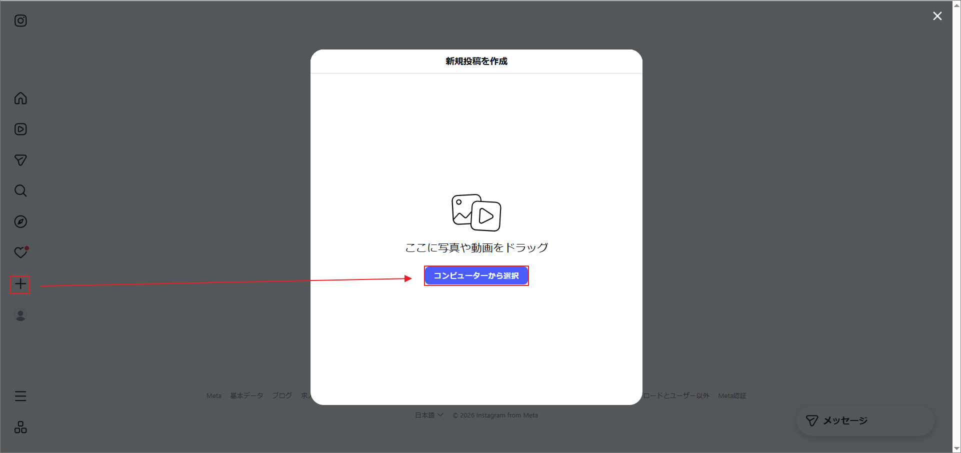961x453 pixels.
Task: Click the Meta logo at sidebar bottom
Action: coord(20,426)
